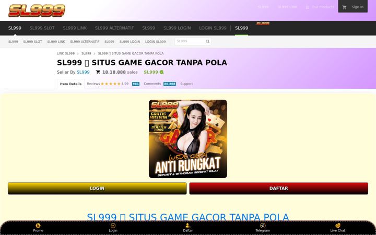Click the red DAFTAR button
The width and height of the screenshot is (376, 235).
(x=279, y=189)
